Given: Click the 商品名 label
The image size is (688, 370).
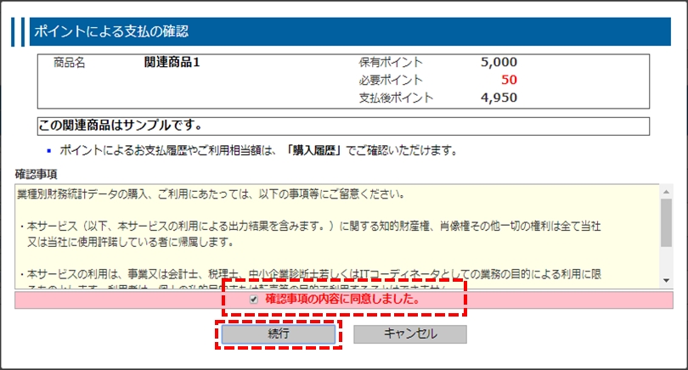Looking at the screenshot, I should point(69,62).
